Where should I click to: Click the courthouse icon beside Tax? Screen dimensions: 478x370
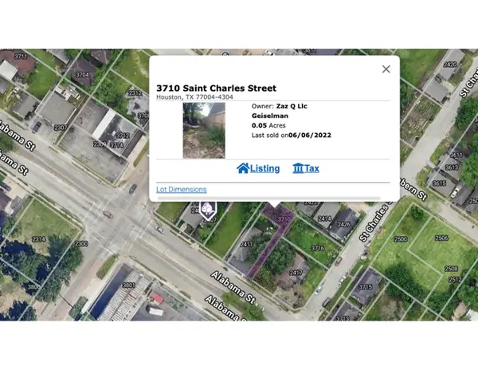click(298, 169)
